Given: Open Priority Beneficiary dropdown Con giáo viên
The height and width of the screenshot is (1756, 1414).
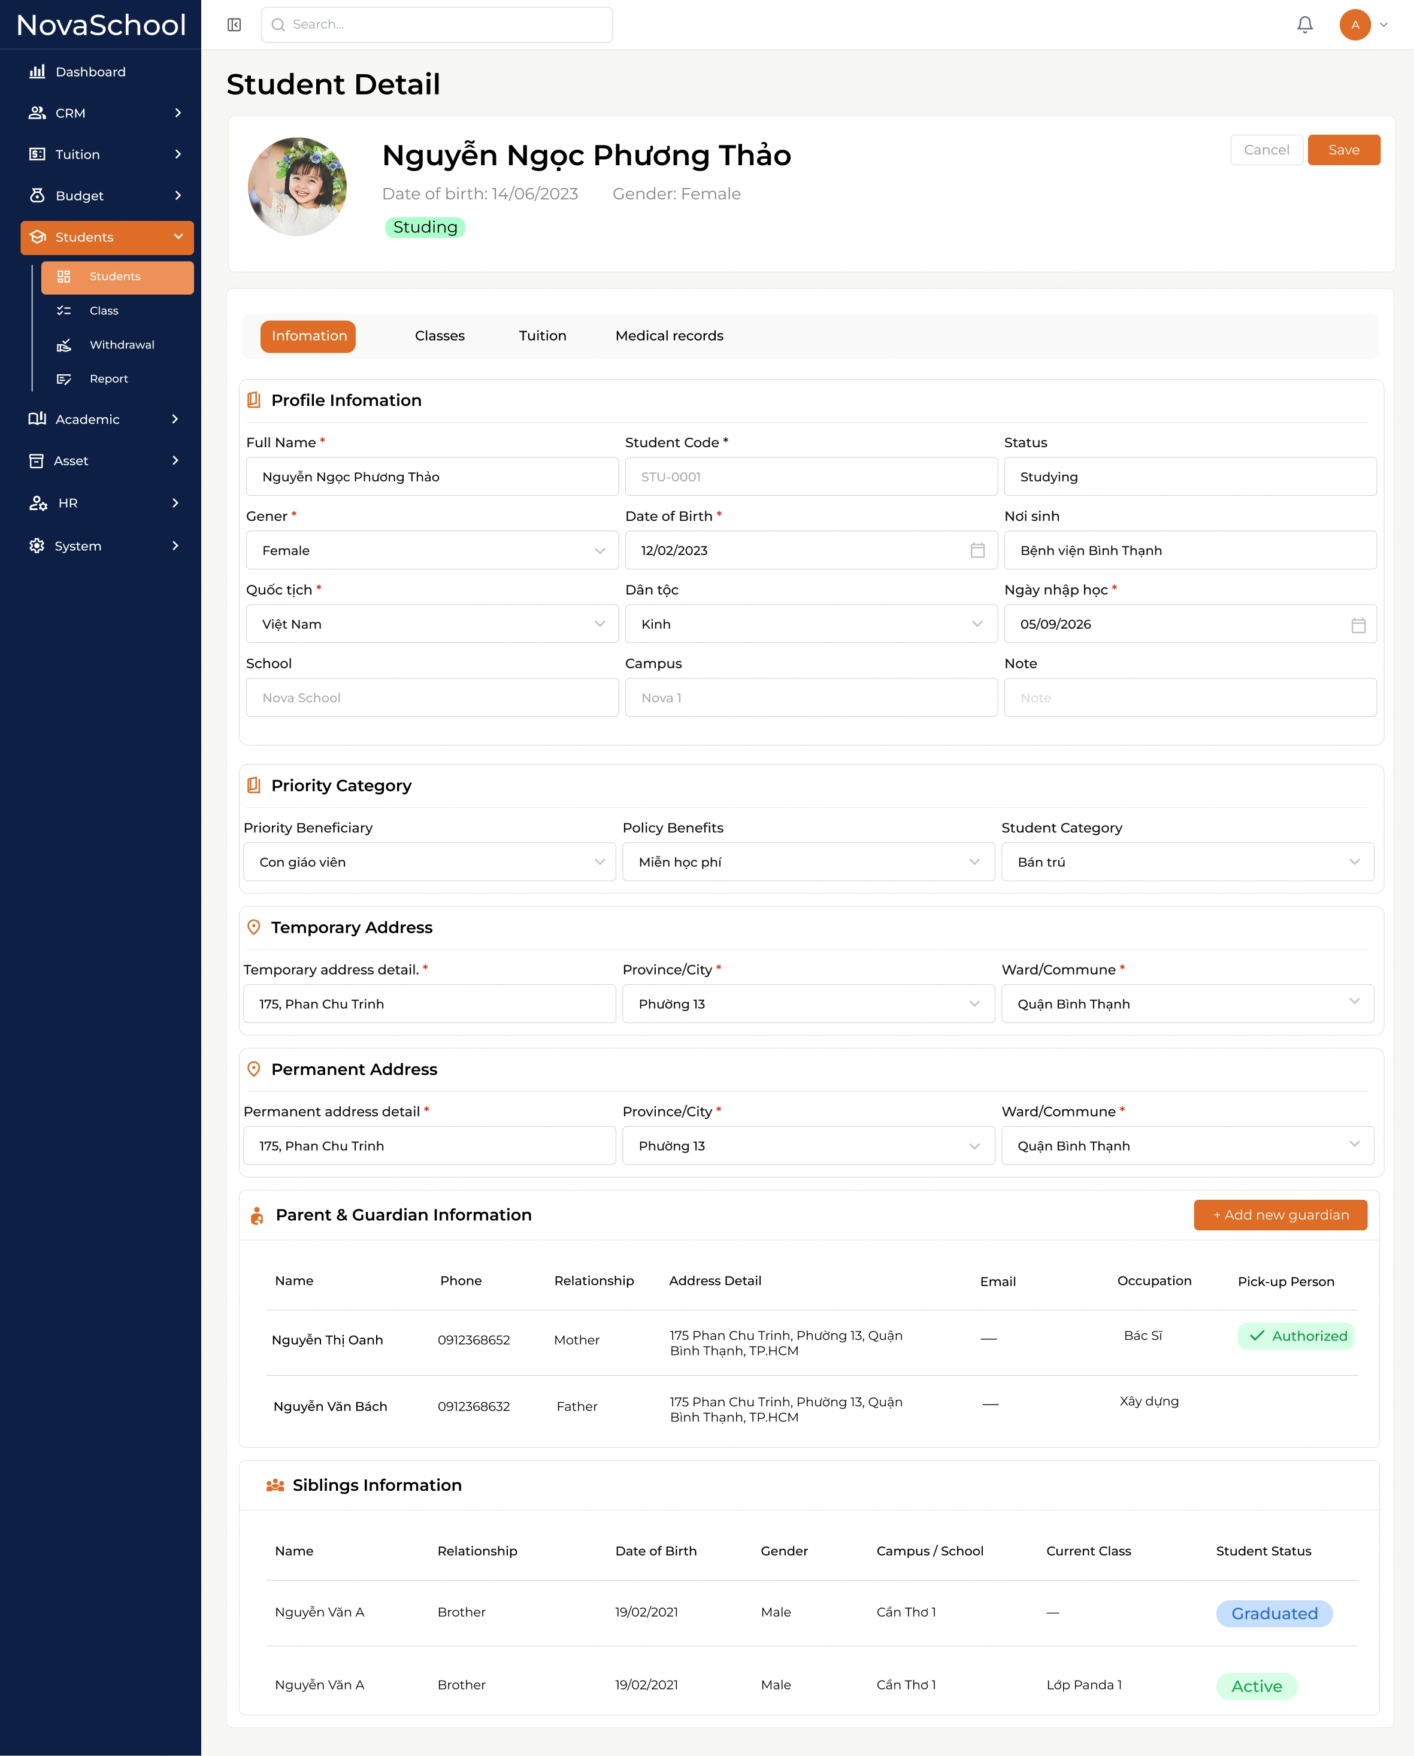Looking at the screenshot, I should pos(429,862).
